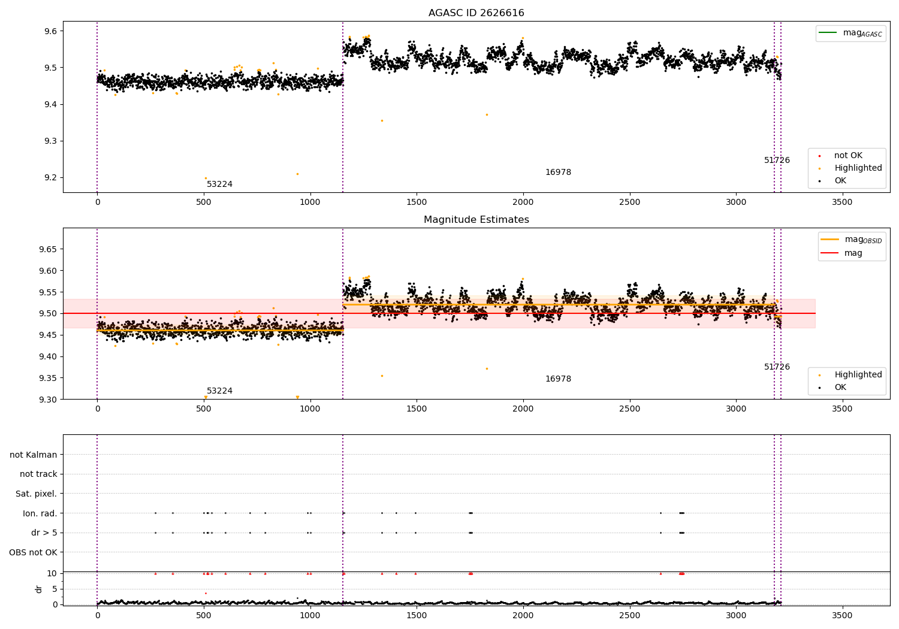Viewport: 899px width, 629px height.
Task: Click the 'dr > 5' axis label
Action: 44,533
